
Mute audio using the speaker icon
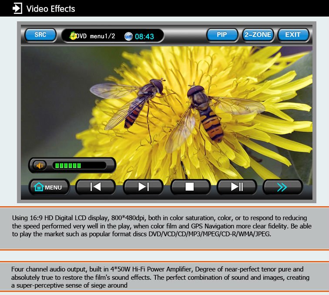tap(40, 165)
